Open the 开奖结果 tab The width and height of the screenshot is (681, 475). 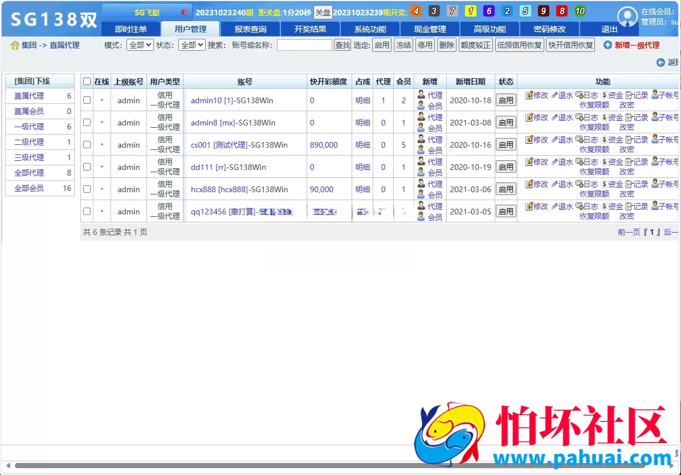310,29
